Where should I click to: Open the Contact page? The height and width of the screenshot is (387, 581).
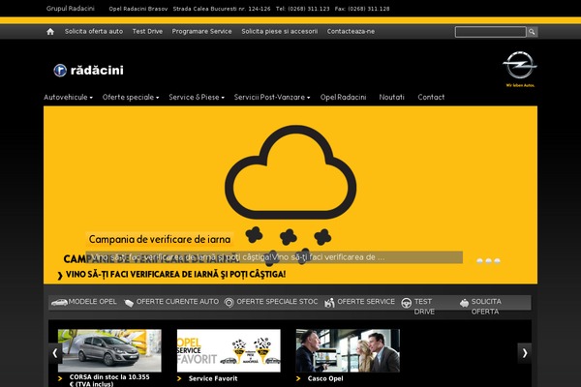click(x=431, y=97)
